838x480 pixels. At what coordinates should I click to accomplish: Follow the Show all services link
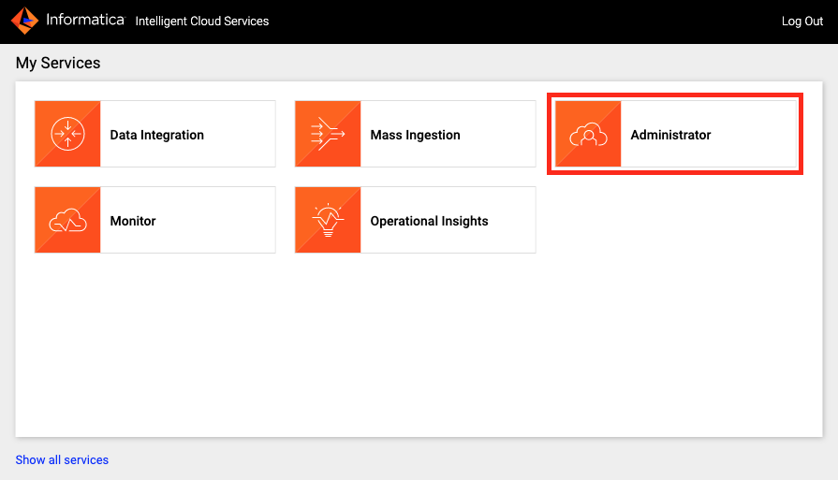point(62,460)
